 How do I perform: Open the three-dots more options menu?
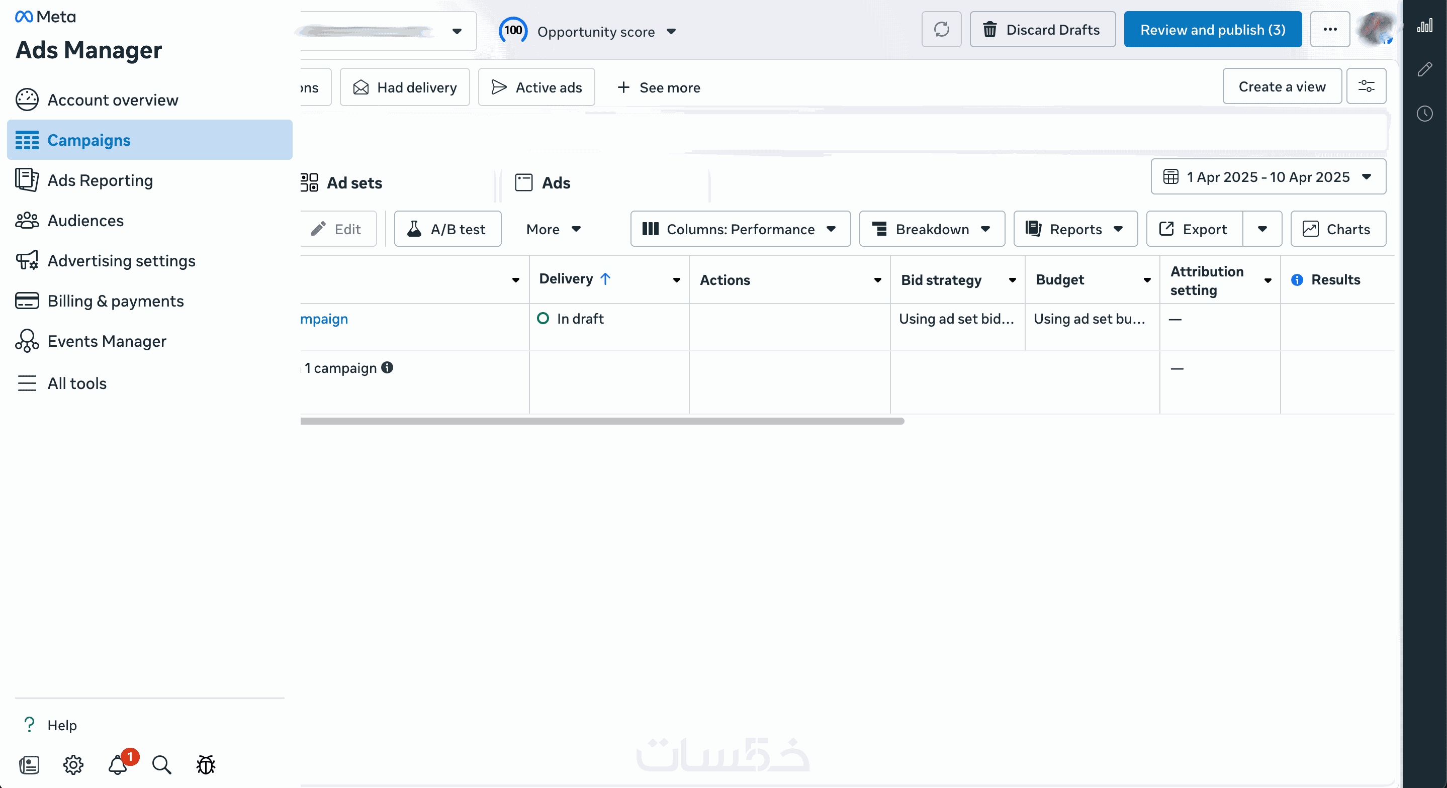click(1329, 29)
